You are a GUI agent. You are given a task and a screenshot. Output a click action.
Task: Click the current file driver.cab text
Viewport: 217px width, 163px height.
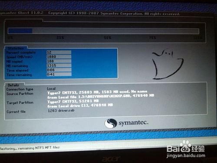click(61, 110)
